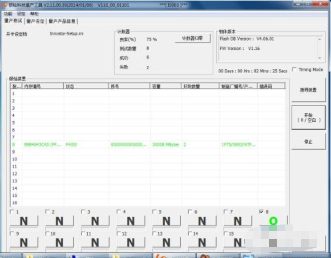Switch to the 量产产品信息 tab
The height and width of the screenshot is (258, 331).
(62, 21)
